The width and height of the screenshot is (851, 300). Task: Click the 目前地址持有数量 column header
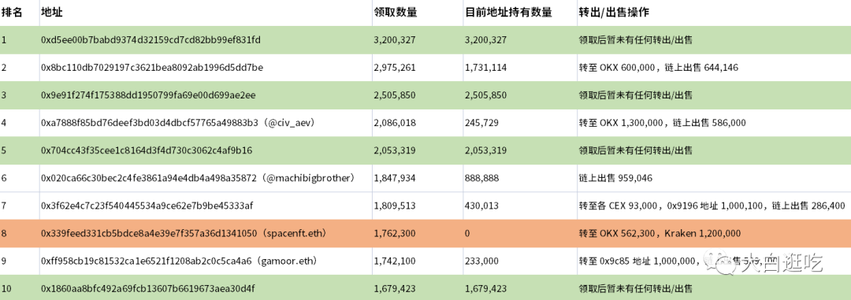(508, 13)
